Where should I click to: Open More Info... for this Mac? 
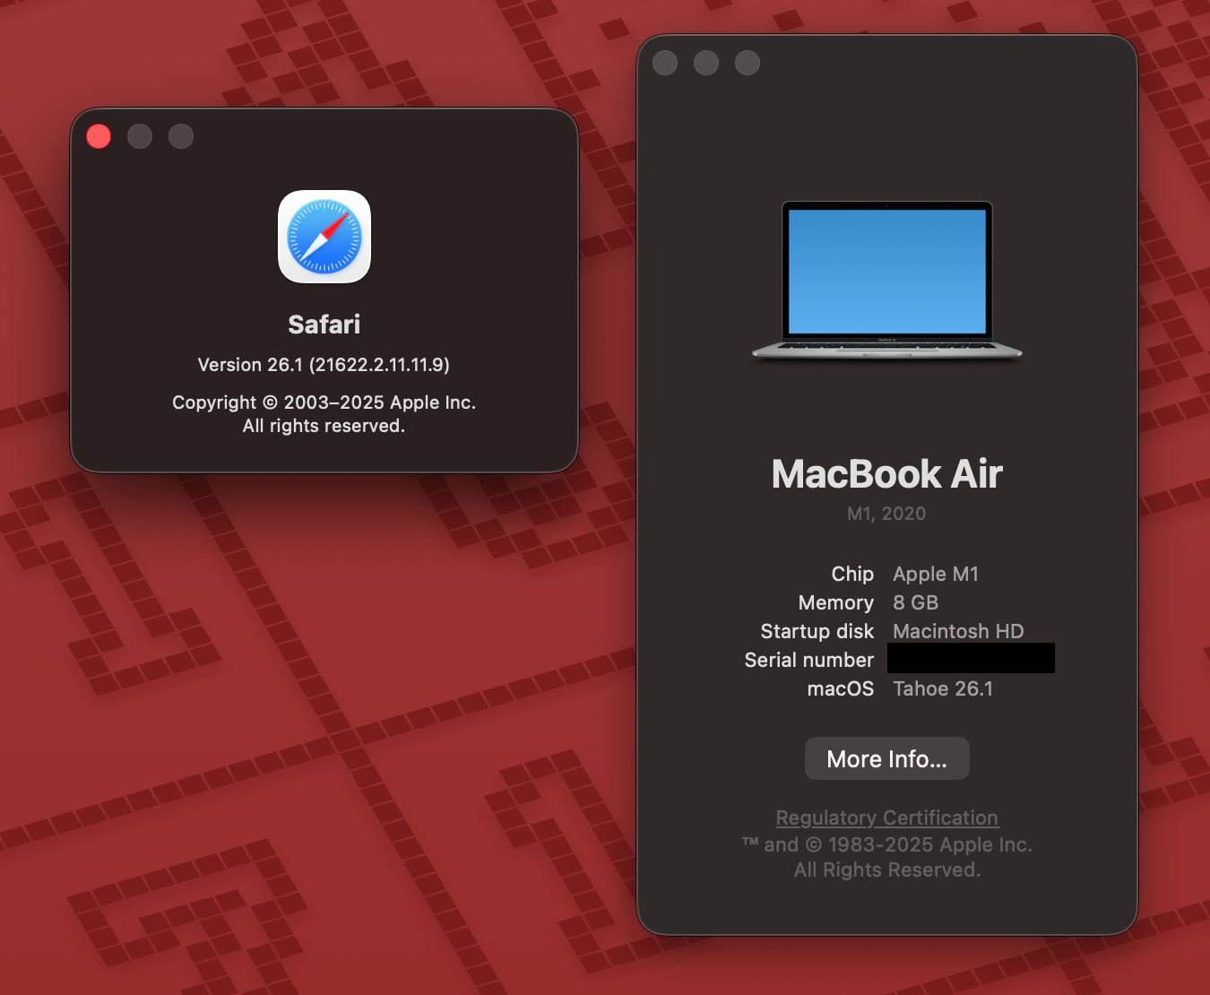point(886,759)
